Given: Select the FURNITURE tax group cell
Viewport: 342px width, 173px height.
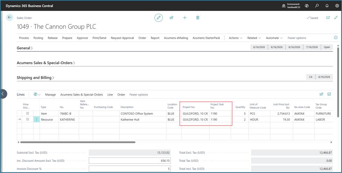Looking at the screenshot, I should (x=323, y=114).
